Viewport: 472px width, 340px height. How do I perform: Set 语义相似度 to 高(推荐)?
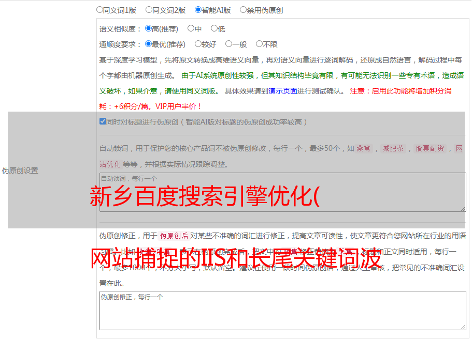pyautogui.click(x=148, y=28)
